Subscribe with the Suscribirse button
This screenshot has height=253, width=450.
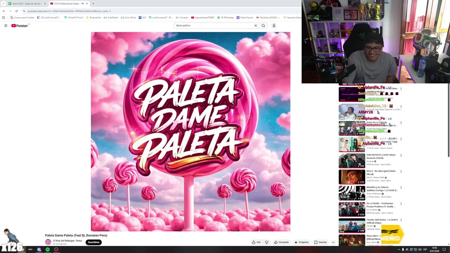[94, 242]
